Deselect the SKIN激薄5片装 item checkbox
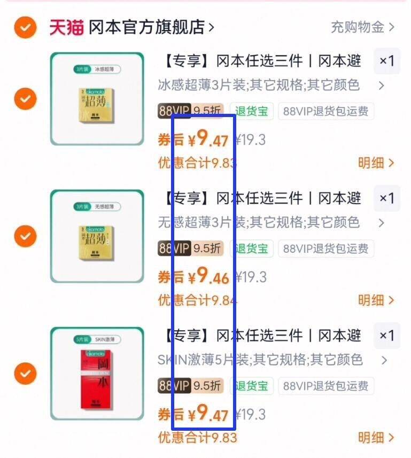Image resolution: width=411 pixels, height=458 pixels. 26,373
